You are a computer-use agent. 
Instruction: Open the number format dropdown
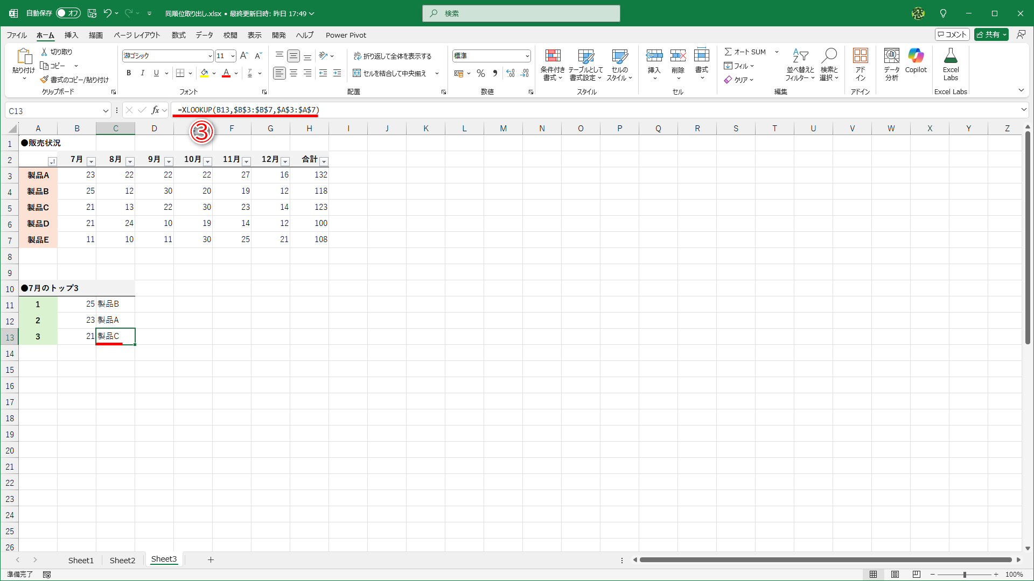click(527, 56)
